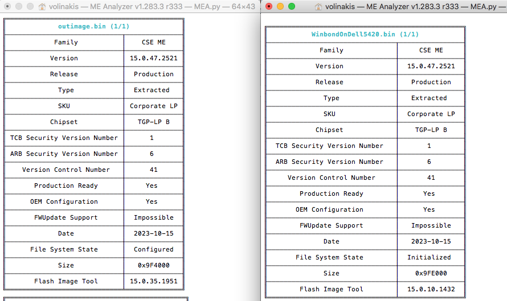Image resolution: width=507 pixels, height=301 pixels.
Task: Minimize the right terminal window with yellow button
Action: point(280,6)
